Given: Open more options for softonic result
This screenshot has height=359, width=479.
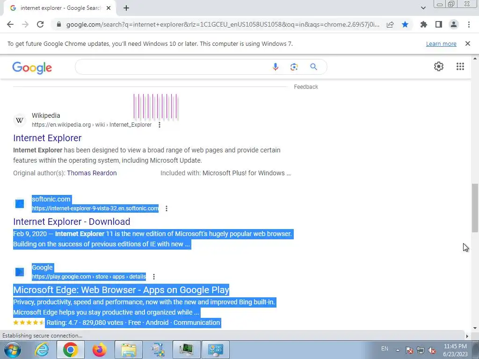Looking at the screenshot, I should 167,208.
